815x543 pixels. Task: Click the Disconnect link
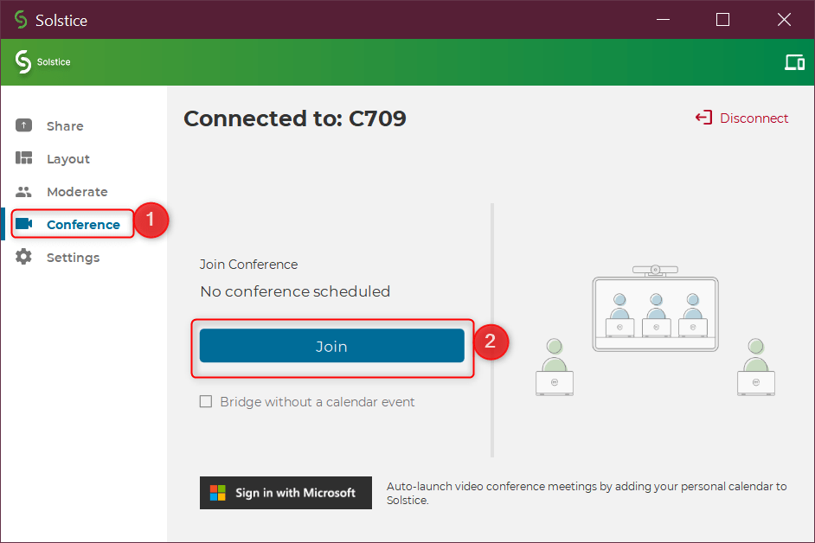[x=754, y=118]
